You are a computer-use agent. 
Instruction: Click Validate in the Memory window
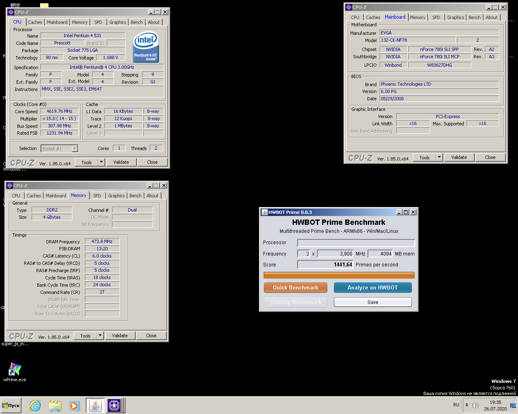pos(120,336)
